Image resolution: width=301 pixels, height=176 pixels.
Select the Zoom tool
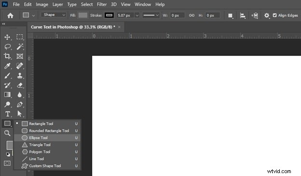pos(7,133)
